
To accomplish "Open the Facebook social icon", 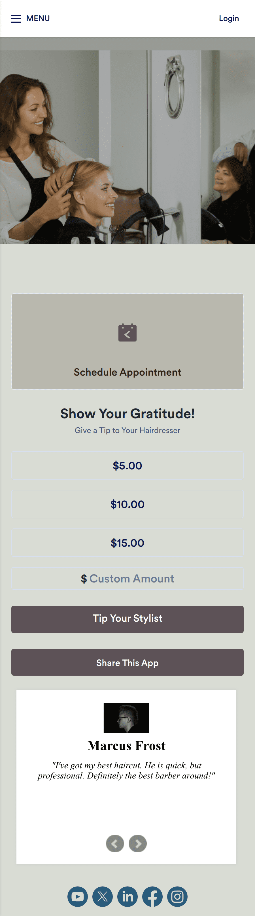I will point(152,896).
